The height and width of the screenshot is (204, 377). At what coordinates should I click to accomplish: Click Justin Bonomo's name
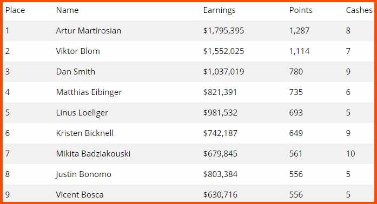83,174
